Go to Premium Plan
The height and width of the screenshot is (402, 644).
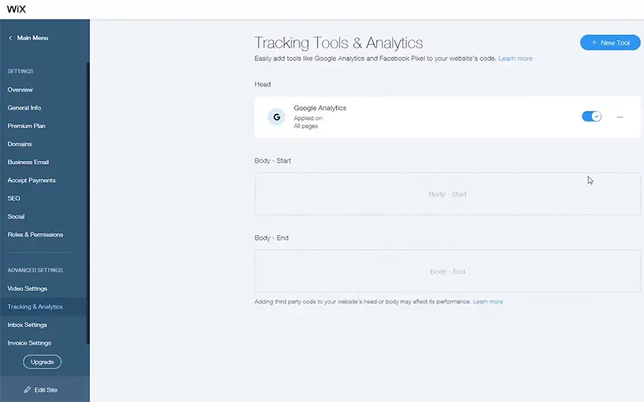26,126
